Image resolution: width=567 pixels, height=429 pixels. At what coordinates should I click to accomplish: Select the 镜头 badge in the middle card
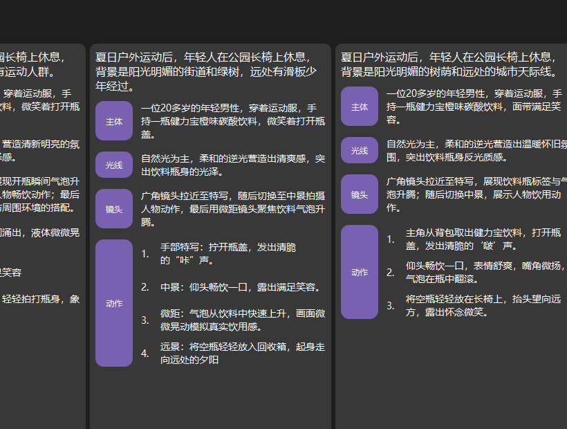pyautogui.click(x=113, y=208)
